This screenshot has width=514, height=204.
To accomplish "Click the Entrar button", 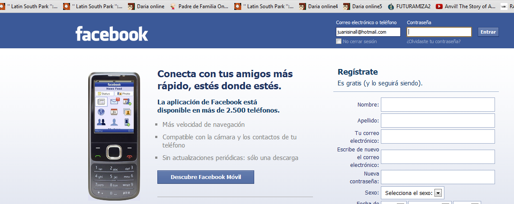I will click(488, 32).
